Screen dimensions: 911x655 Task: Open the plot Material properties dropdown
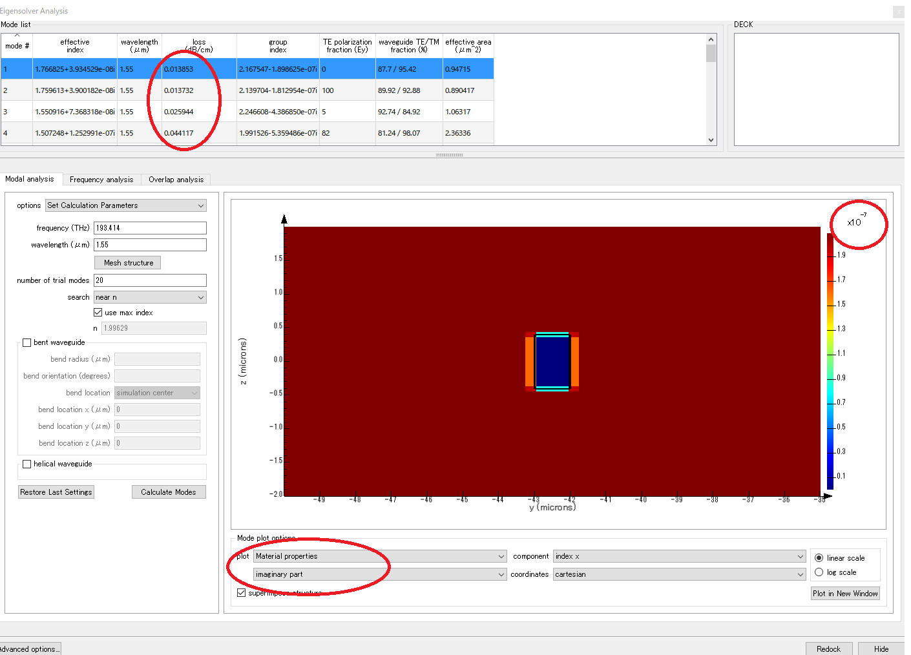pyautogui.click(x=380, y=556)
